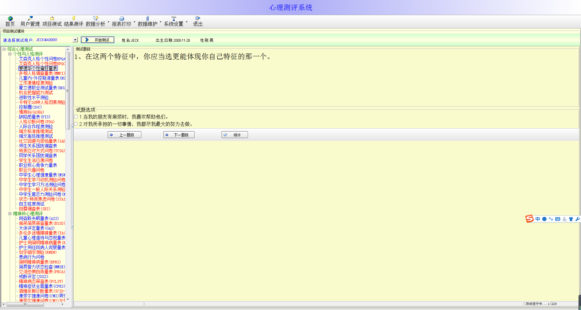Select 大体评定量表(GAS) tree item

37,228
